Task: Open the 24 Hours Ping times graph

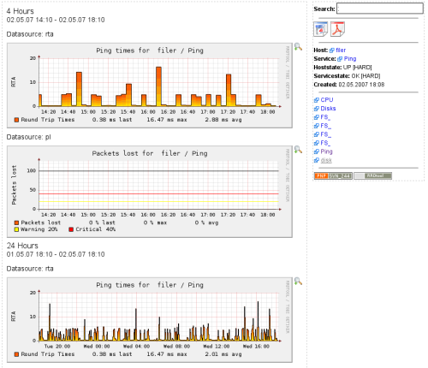Action: click(x=150, y=320)
